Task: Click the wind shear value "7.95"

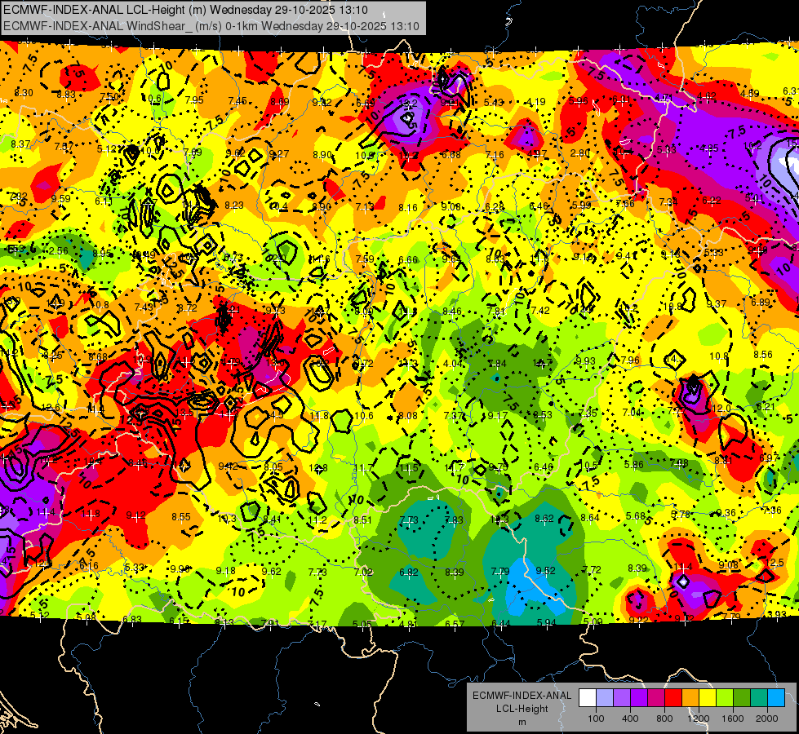Action: pos(194,99)
